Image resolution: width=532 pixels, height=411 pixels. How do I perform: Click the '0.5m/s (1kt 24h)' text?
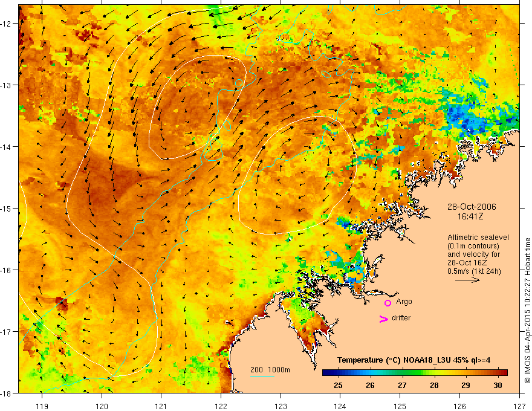[474, 271]
